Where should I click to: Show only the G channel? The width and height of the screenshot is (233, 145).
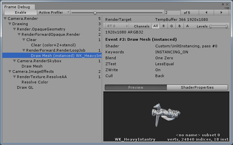[x=171, y=26]
